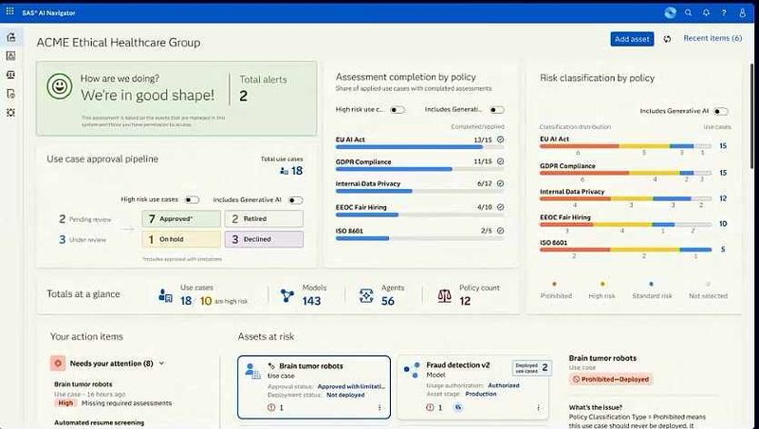Viewport: 759px width, 429px height.
Task: Open the applications grid menu
Action: (9, 11)
